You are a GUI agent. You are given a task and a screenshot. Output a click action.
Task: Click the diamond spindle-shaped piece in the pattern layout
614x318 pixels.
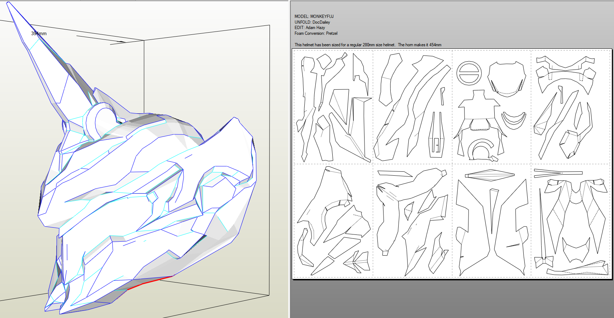(x=490, y=175)
